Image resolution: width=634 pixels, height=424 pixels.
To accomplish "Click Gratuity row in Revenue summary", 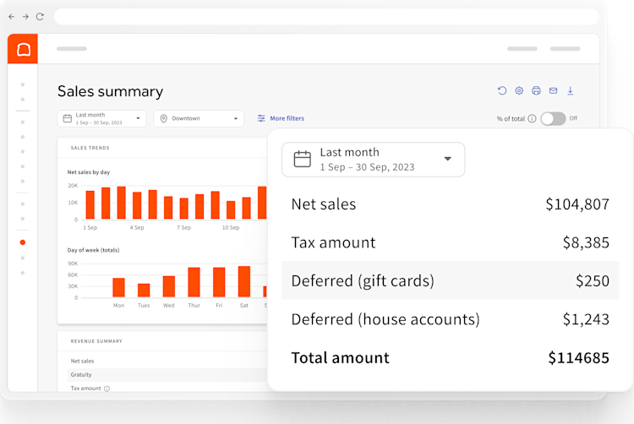I will click(x=167, y=375).
